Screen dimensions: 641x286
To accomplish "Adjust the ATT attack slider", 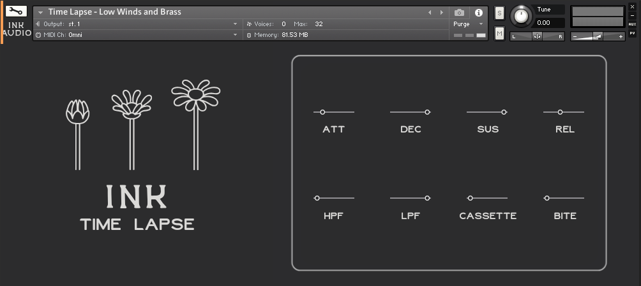I will (322, 112).
